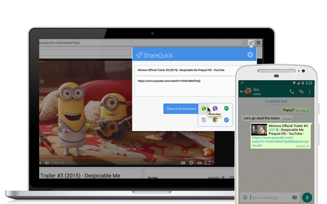Screen dimensions: 327x204
Task: Pick the Chrome icon in the share grid
Action: click(x=215, y=120)
